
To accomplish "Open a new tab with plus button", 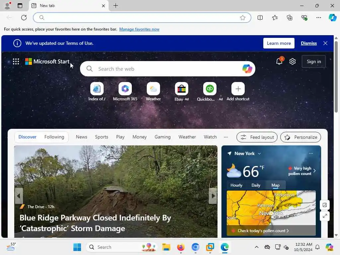I will pyautogui.click(x=116, y=6).
